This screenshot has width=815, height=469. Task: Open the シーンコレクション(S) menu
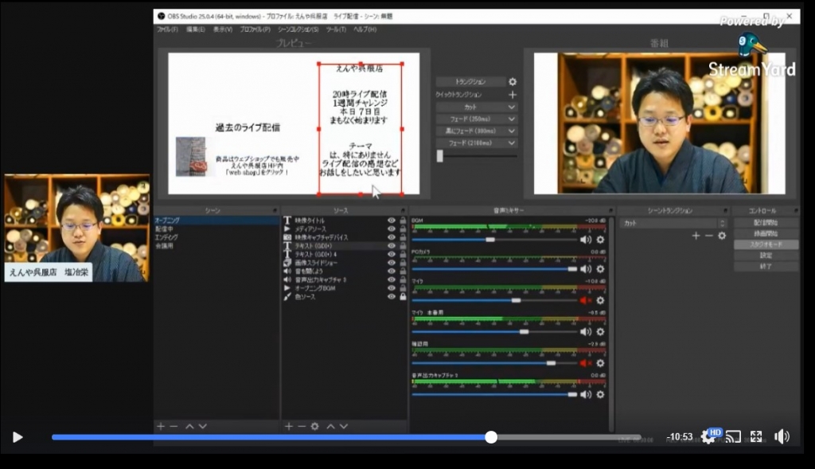point(298,29)
